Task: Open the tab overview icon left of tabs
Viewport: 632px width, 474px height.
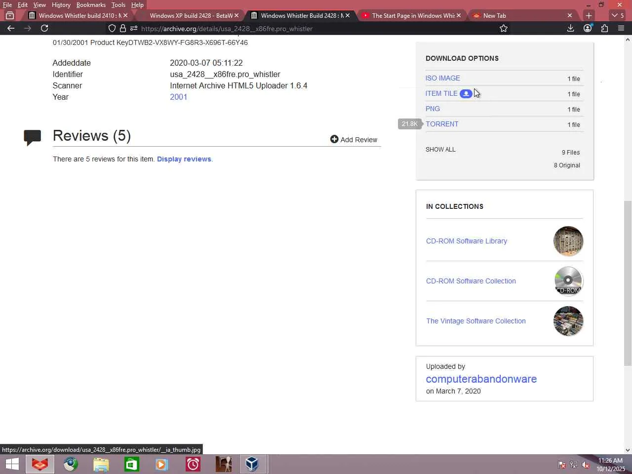Action: click(10, 16)
